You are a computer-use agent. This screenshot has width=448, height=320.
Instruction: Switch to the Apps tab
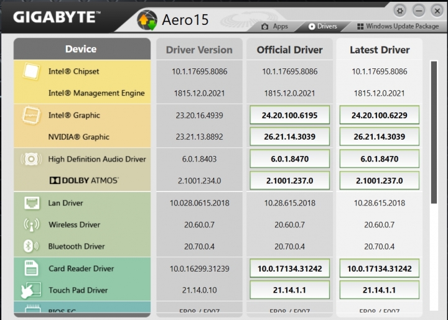pyautogui.click(x=274, y=27)
